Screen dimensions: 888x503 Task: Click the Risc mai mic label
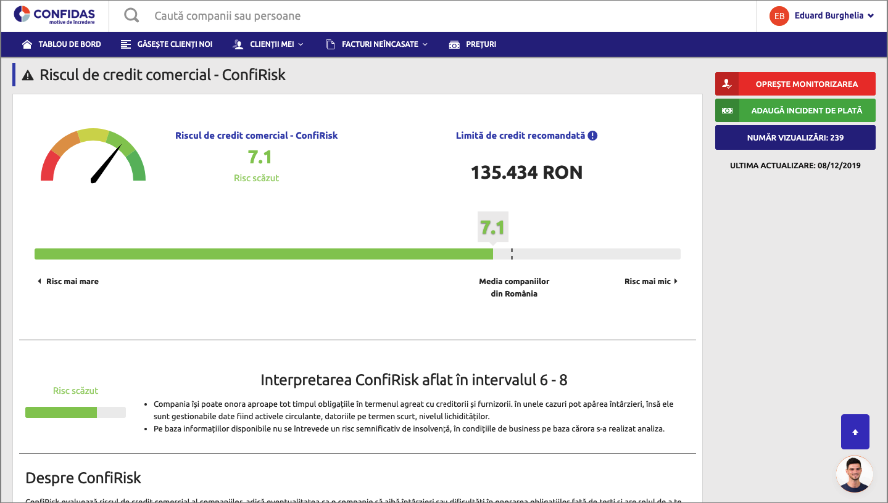pyautogui.click(x=647, y=282)
